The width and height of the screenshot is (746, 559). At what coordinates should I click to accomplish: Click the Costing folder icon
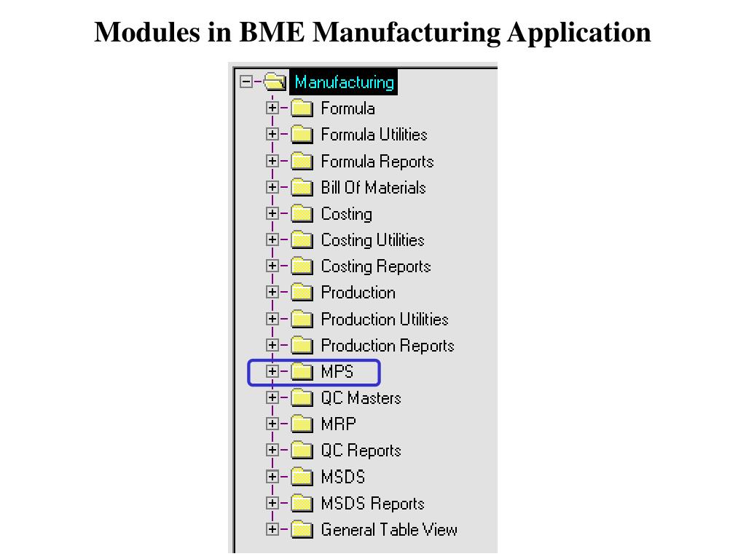302,213
